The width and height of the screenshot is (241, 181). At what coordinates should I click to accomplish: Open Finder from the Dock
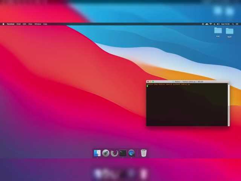97,153
